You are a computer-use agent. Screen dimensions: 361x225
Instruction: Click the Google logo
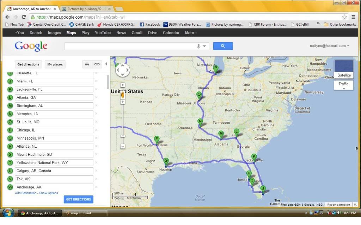(31, 46)
